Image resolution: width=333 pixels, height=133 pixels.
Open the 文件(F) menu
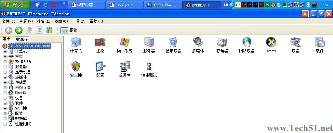[x=8, y=21]
